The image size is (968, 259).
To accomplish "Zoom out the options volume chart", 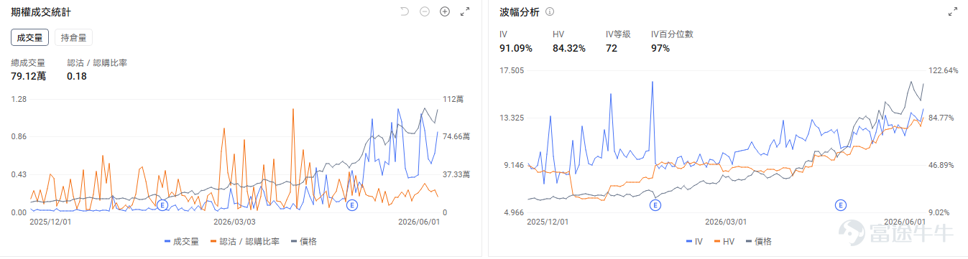I will (x=424, y=11).
